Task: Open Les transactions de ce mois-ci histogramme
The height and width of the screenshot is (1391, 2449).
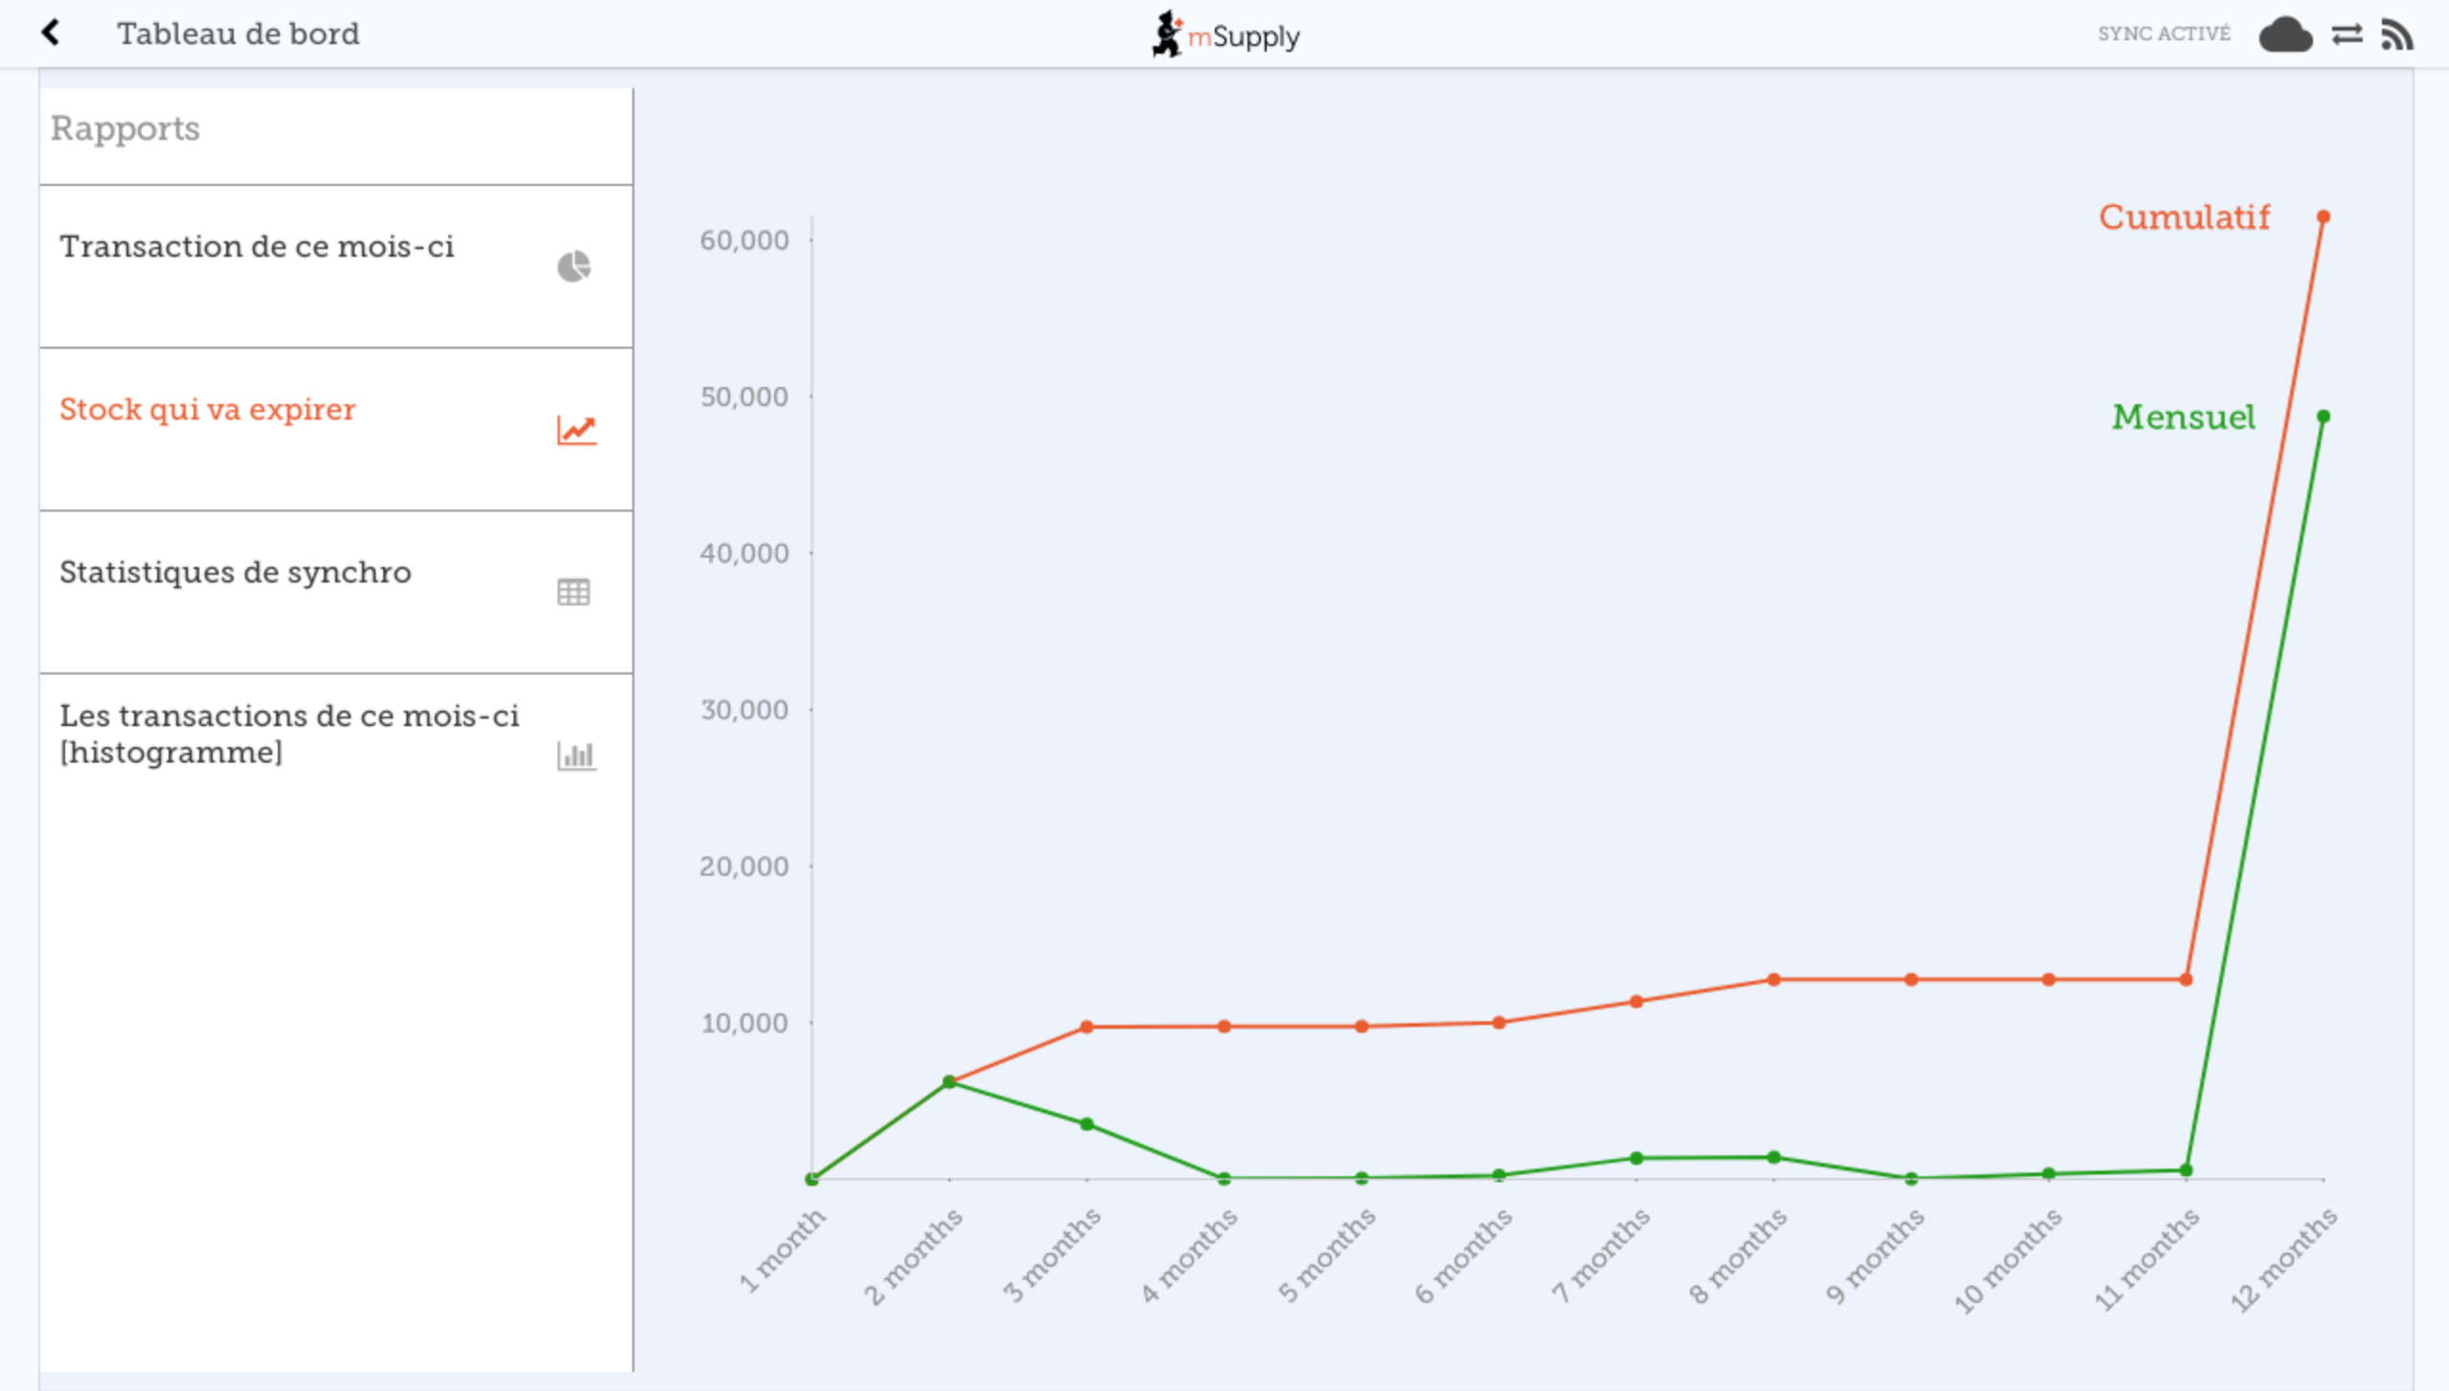Action: pos(287,734)
